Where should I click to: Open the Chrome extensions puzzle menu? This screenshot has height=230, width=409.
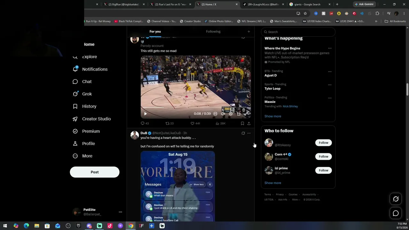[x=377, y=13]
